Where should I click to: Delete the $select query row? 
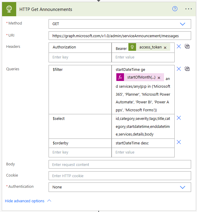179,118
